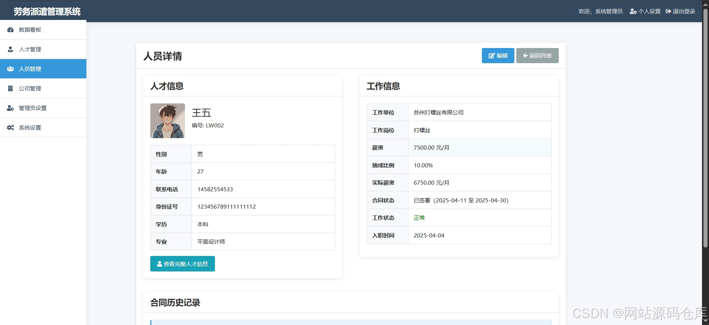Click the education value 本科
This screenshot has width=709, height=325.
(203, 225)
